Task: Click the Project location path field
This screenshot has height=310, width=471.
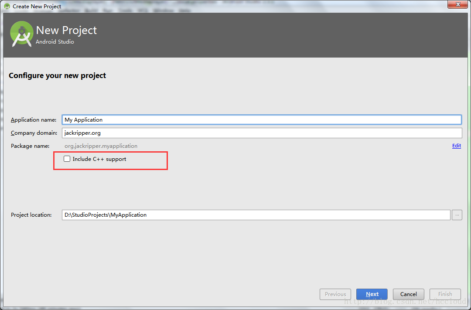Action: [x=256, y=215]
